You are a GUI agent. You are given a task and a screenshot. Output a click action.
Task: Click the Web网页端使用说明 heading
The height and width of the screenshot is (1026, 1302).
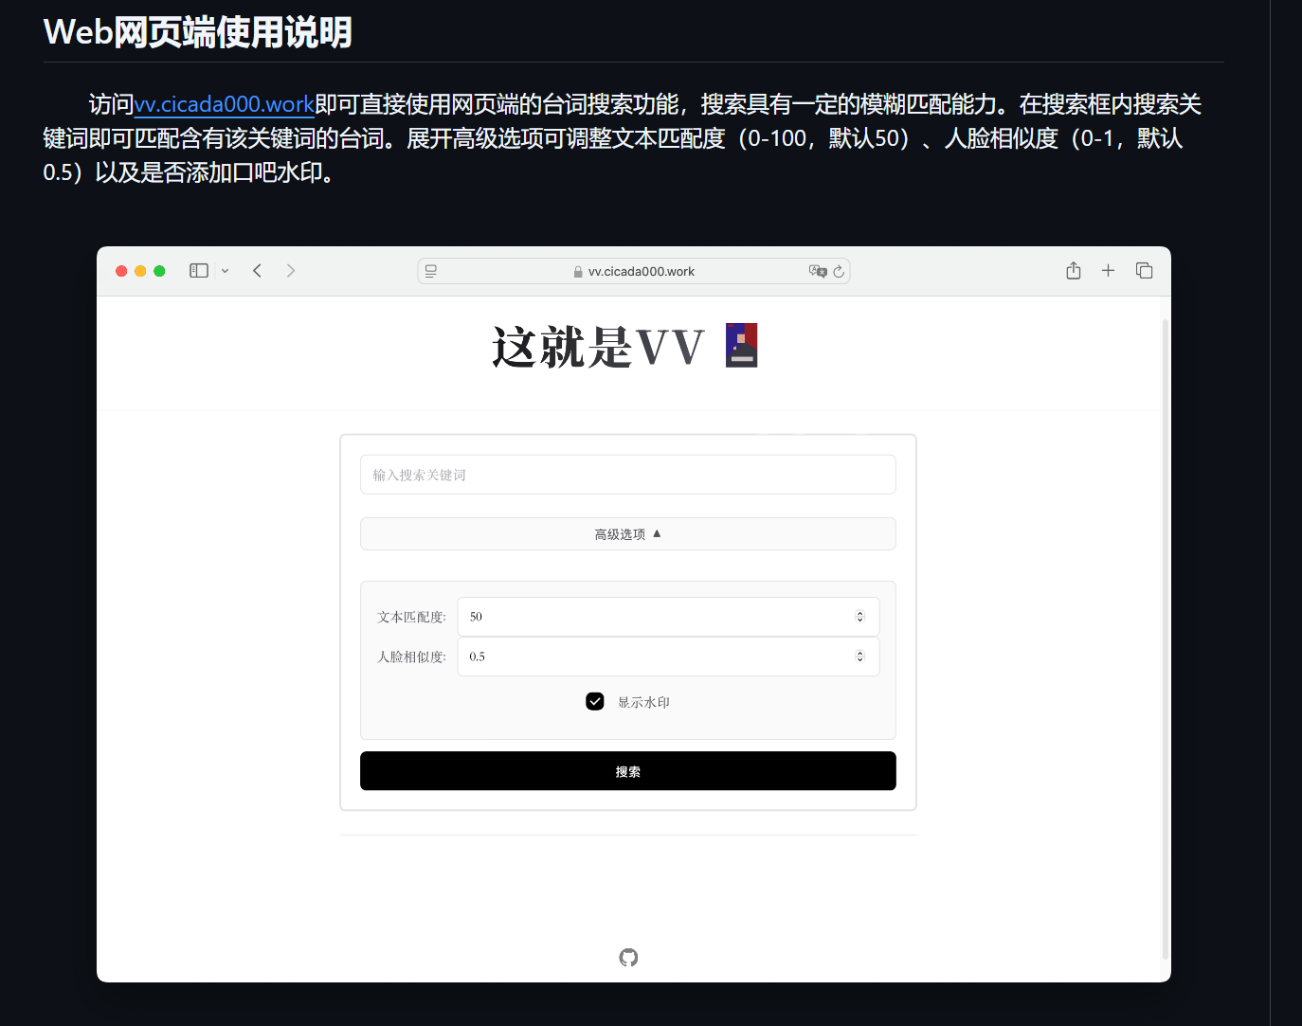pos(198,32)
